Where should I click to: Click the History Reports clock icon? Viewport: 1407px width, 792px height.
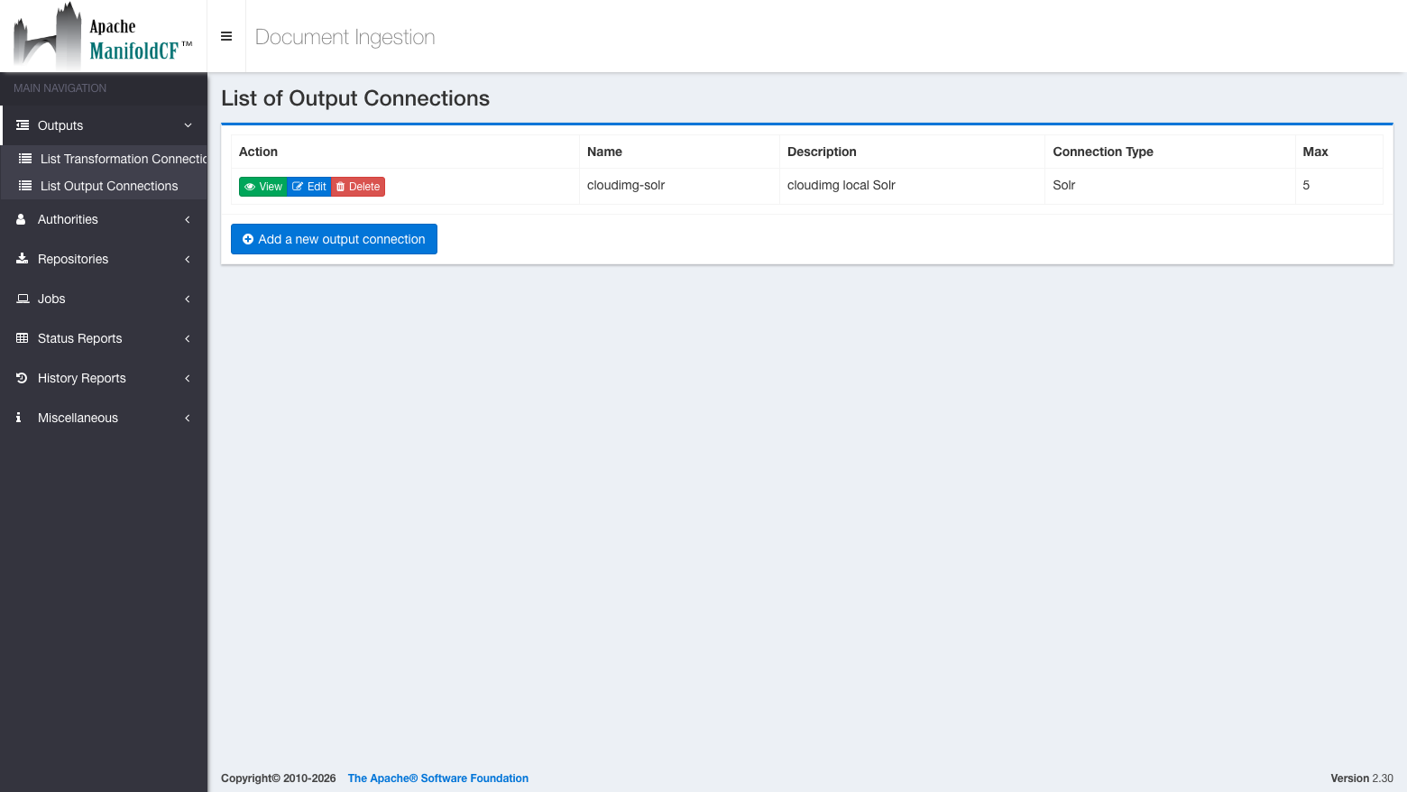pos(22,378)
